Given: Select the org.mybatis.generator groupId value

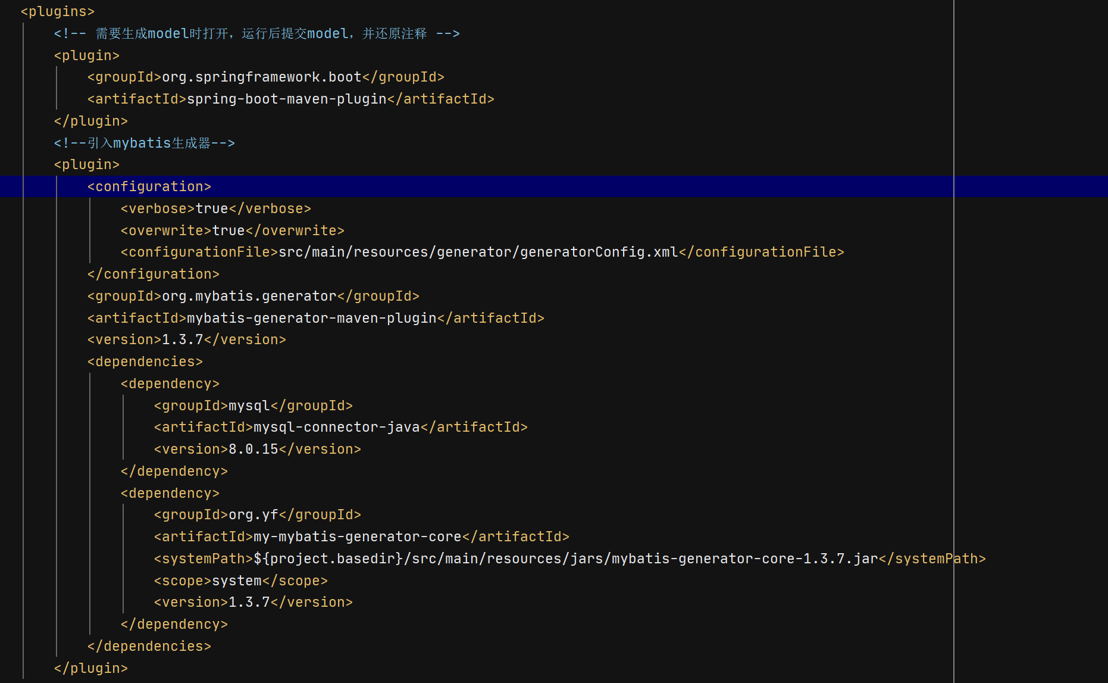Looking at the screenshot, I should [x=249, y=296].
